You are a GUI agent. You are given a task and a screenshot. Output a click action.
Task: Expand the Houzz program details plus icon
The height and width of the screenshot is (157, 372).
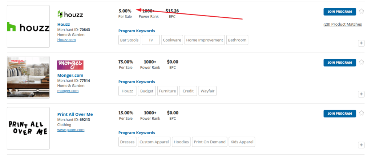[361, 43]
